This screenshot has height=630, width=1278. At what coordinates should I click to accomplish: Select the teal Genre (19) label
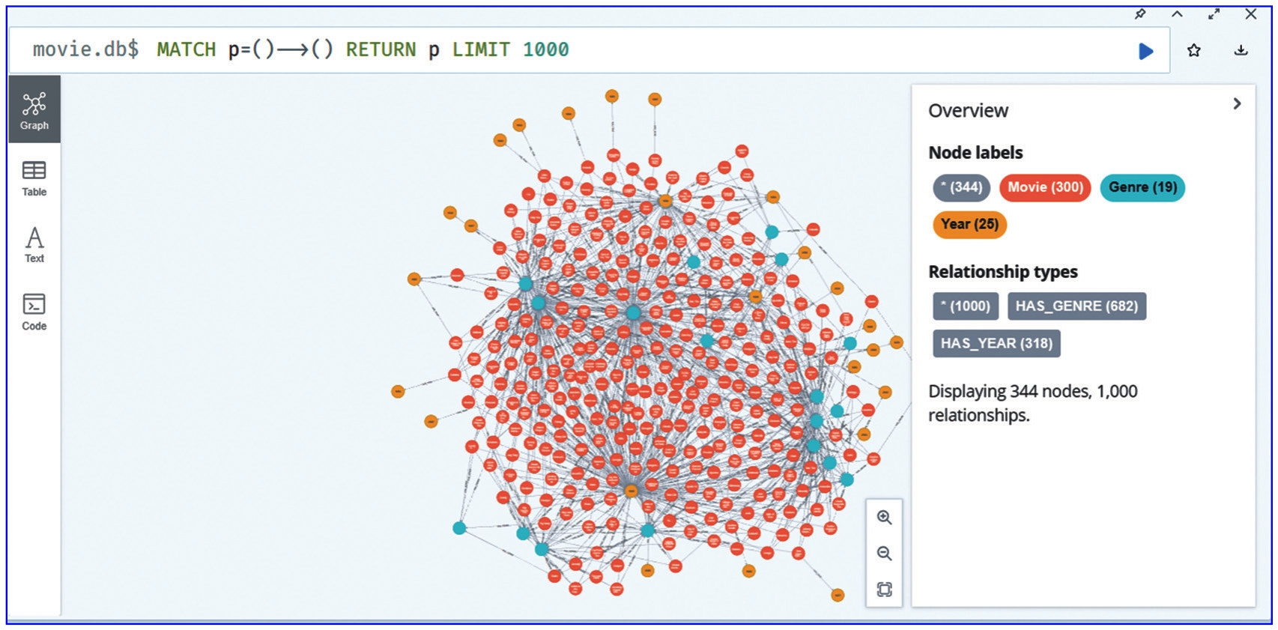pyautogui.click(x=1142, y=187)
